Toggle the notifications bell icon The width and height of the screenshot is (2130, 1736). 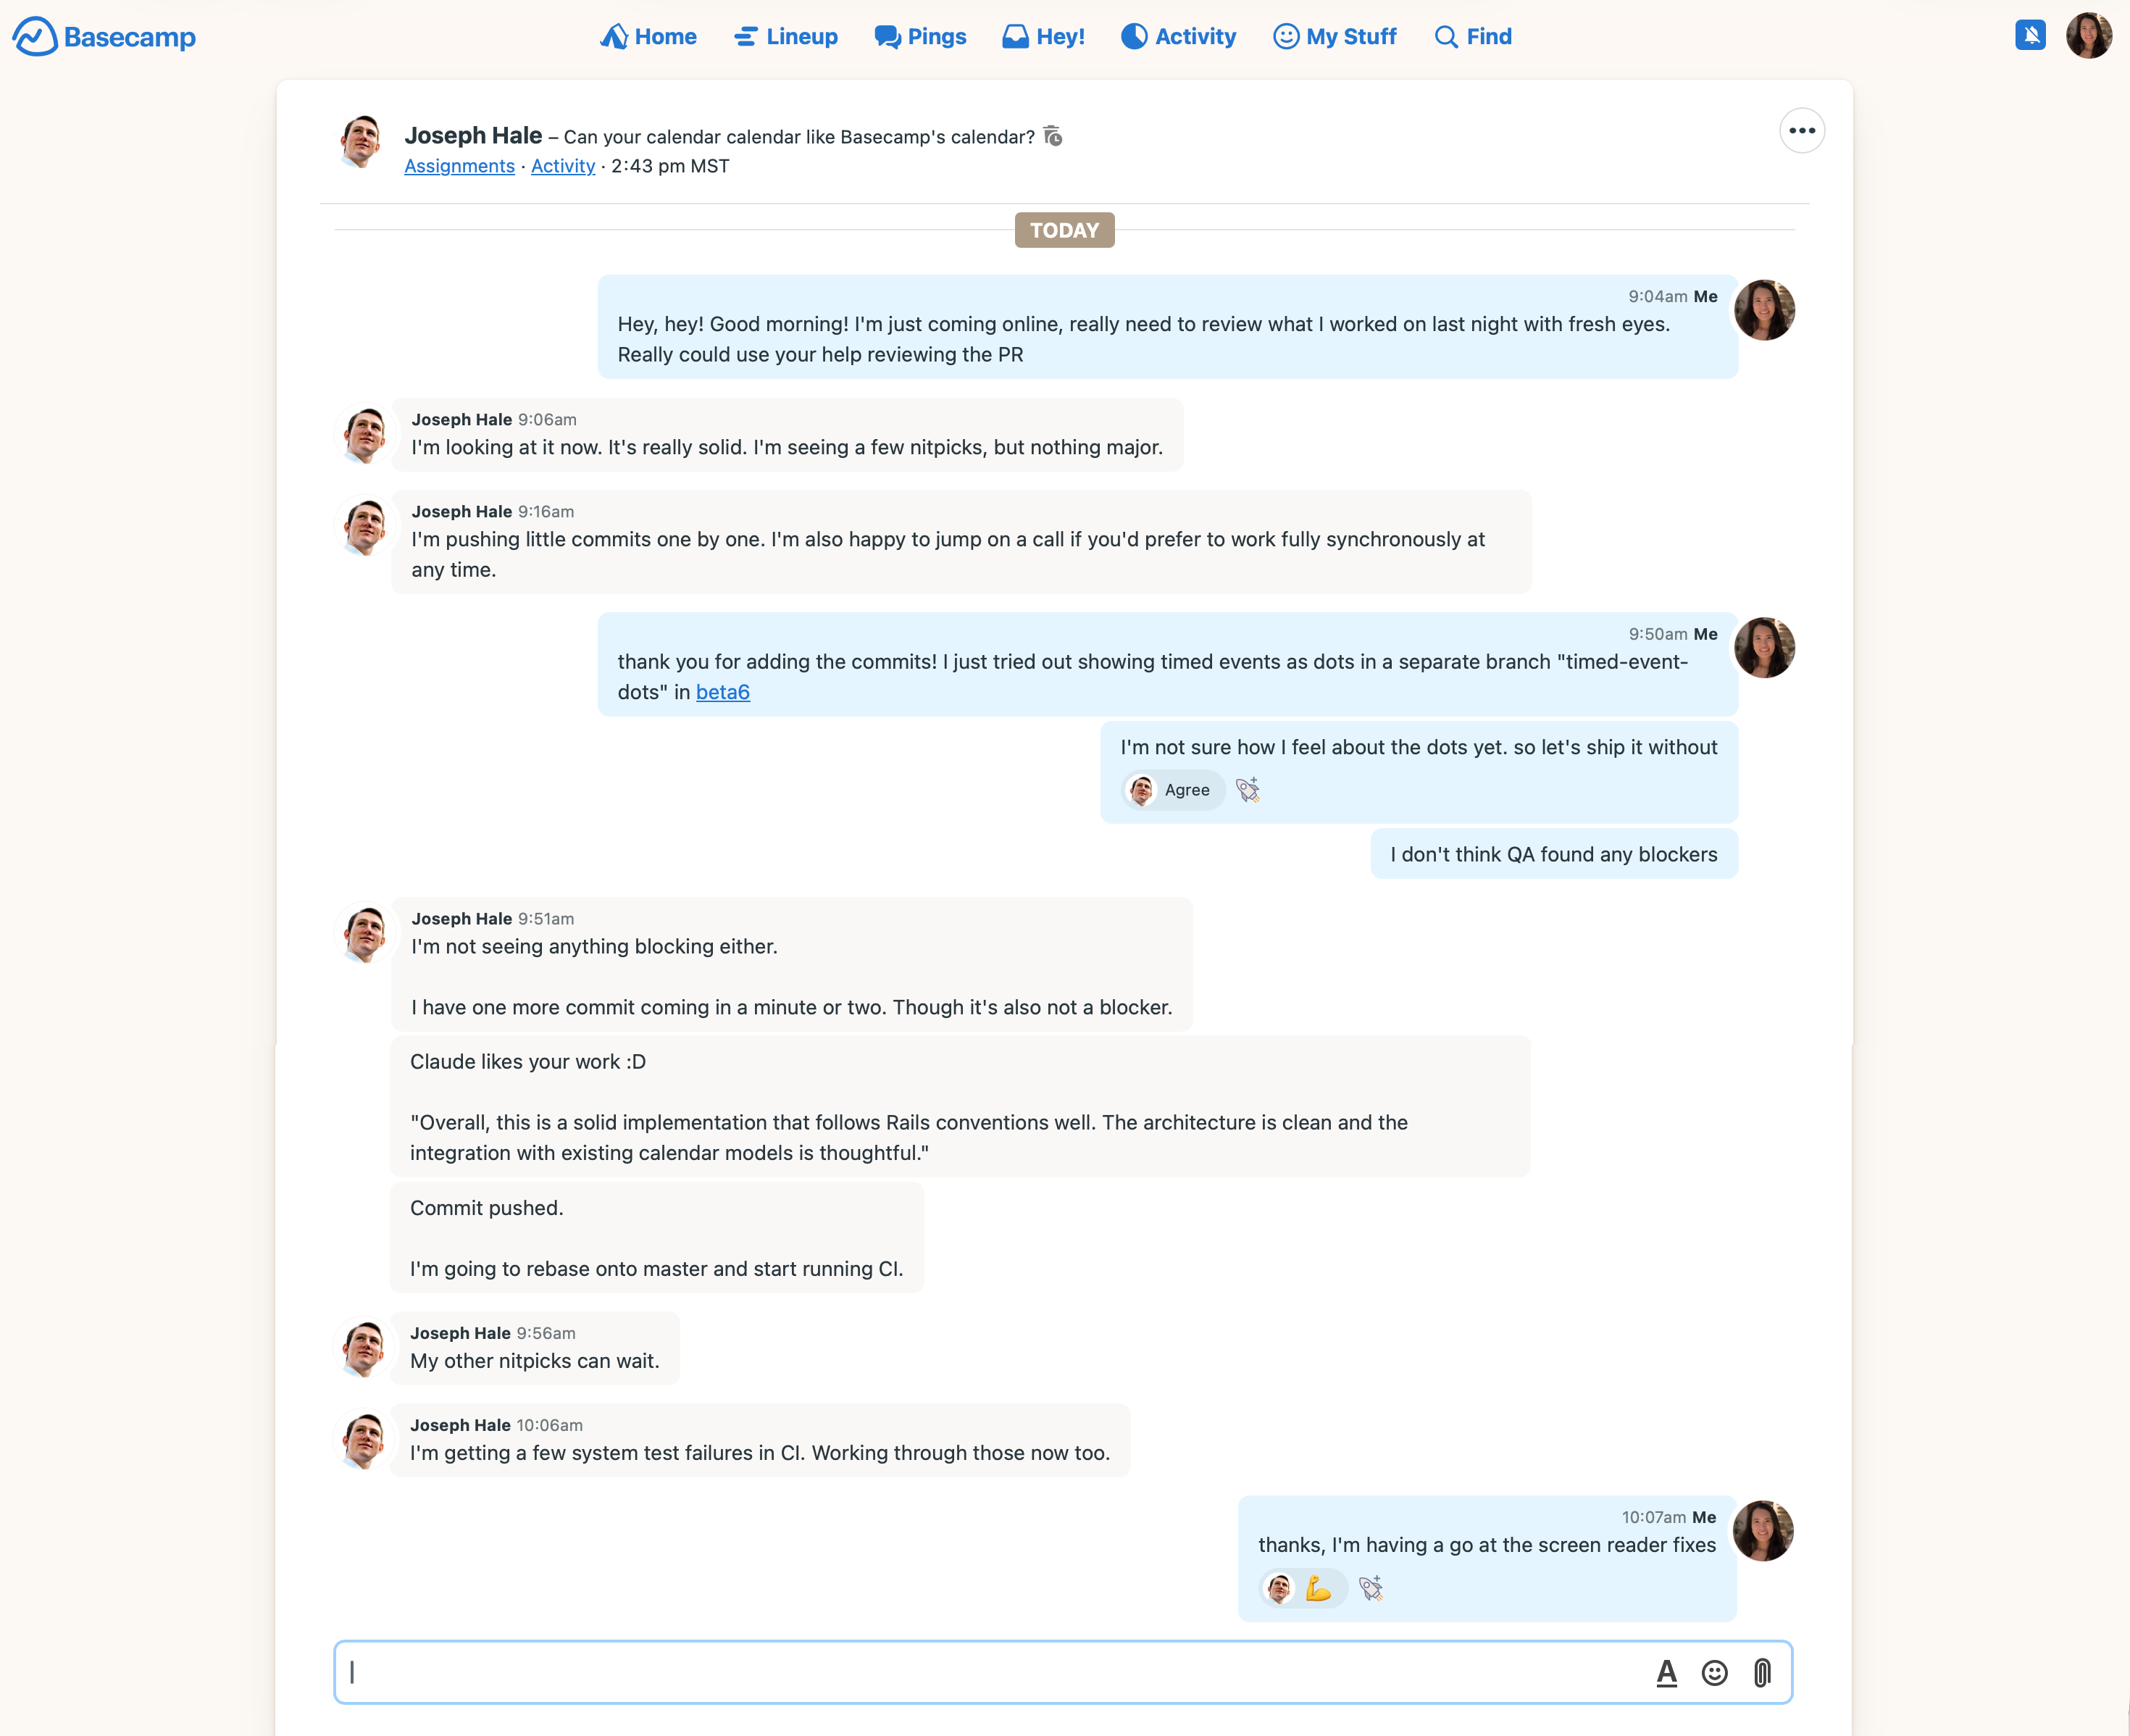(x=2030, y=36)
